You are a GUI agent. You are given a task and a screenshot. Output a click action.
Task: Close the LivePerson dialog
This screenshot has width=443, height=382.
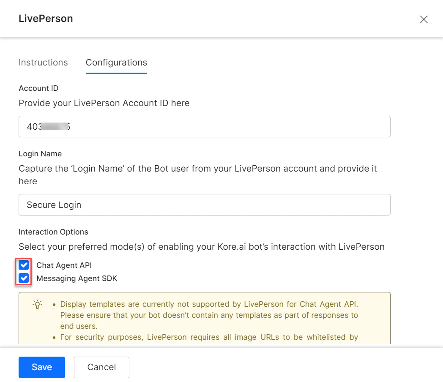[424, 19]
